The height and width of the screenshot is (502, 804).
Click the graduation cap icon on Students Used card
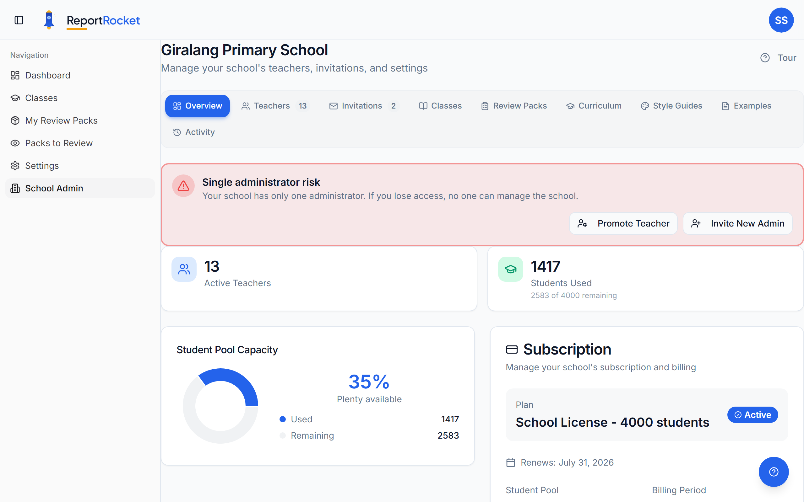pos(510,269)
